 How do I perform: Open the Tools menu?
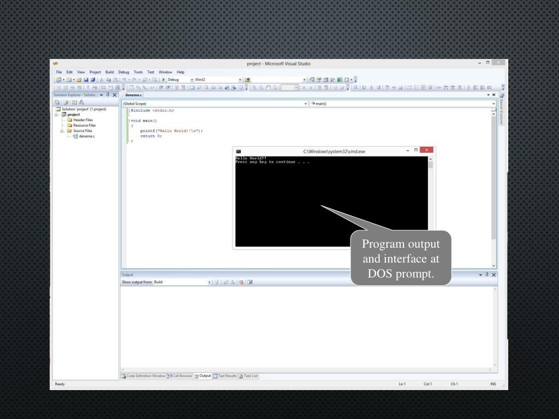(x=138, y=72)
